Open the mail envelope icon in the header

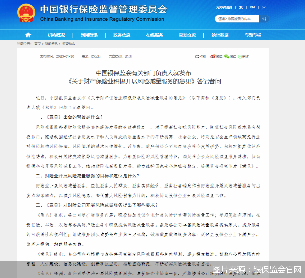coord(264,8)
